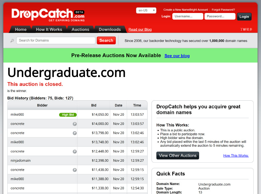Select the $11,338.00 bid amount
The width and height of the screenshot is (261, 194).
pos(100,188)
